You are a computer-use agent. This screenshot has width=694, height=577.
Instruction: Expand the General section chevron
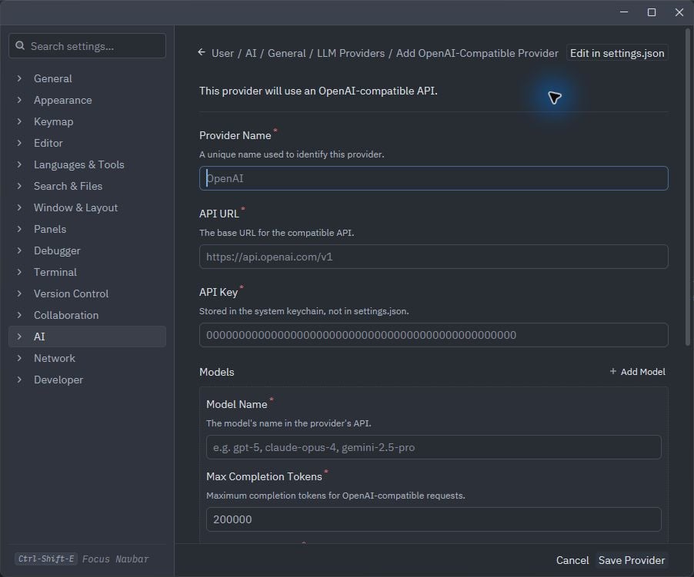pos(19,78)
